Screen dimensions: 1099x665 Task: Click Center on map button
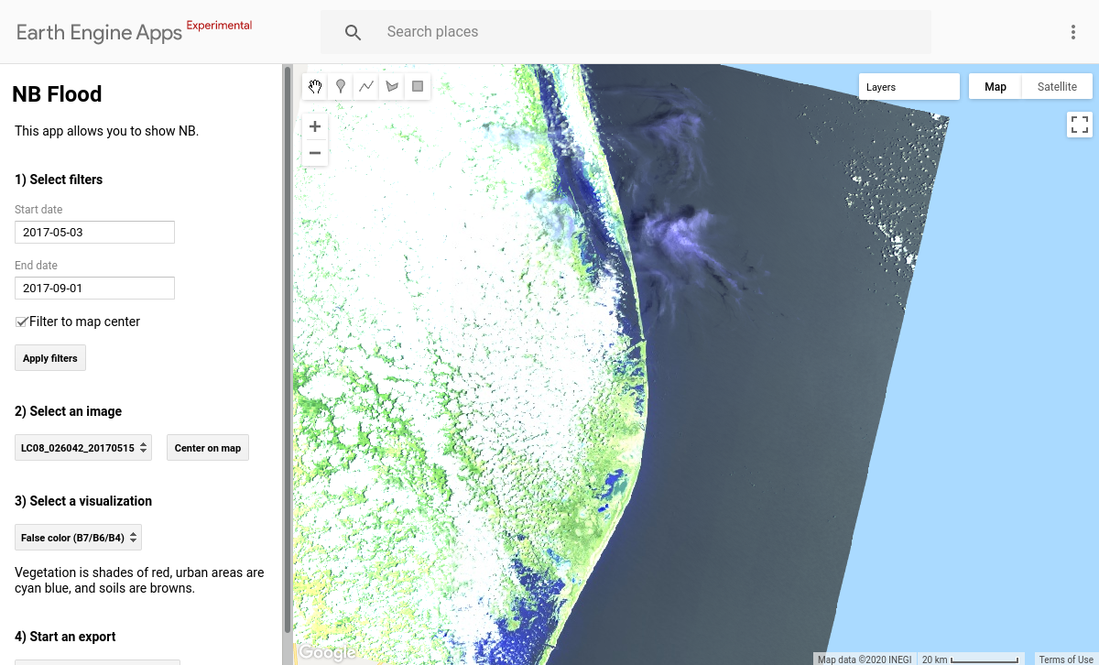[x=207, y=447]
